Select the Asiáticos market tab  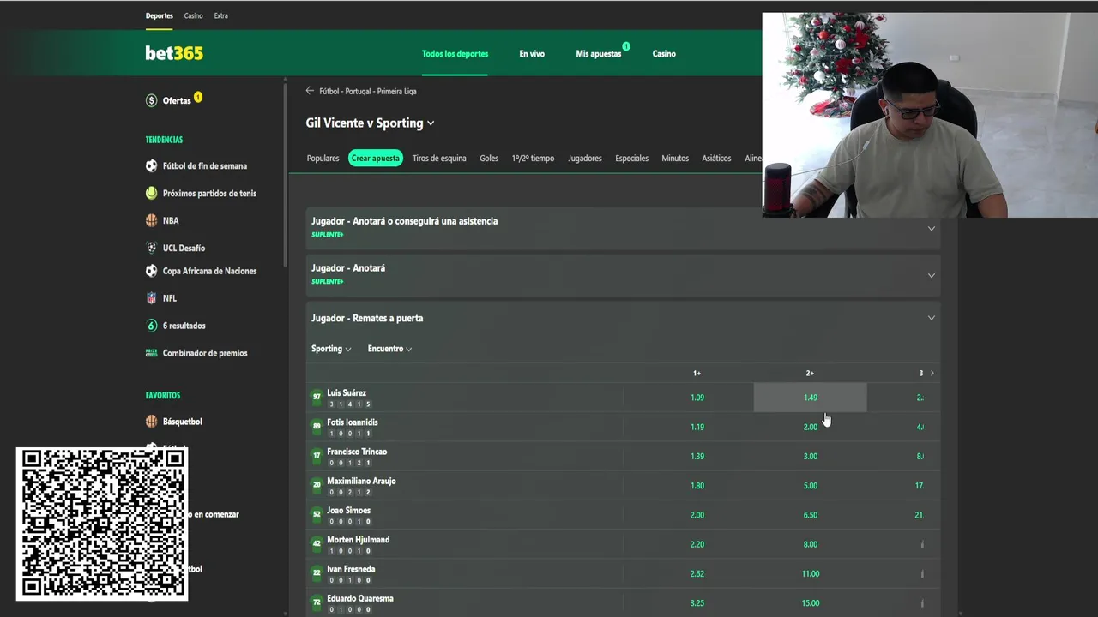pyautogui.click(x=716, y=159)
